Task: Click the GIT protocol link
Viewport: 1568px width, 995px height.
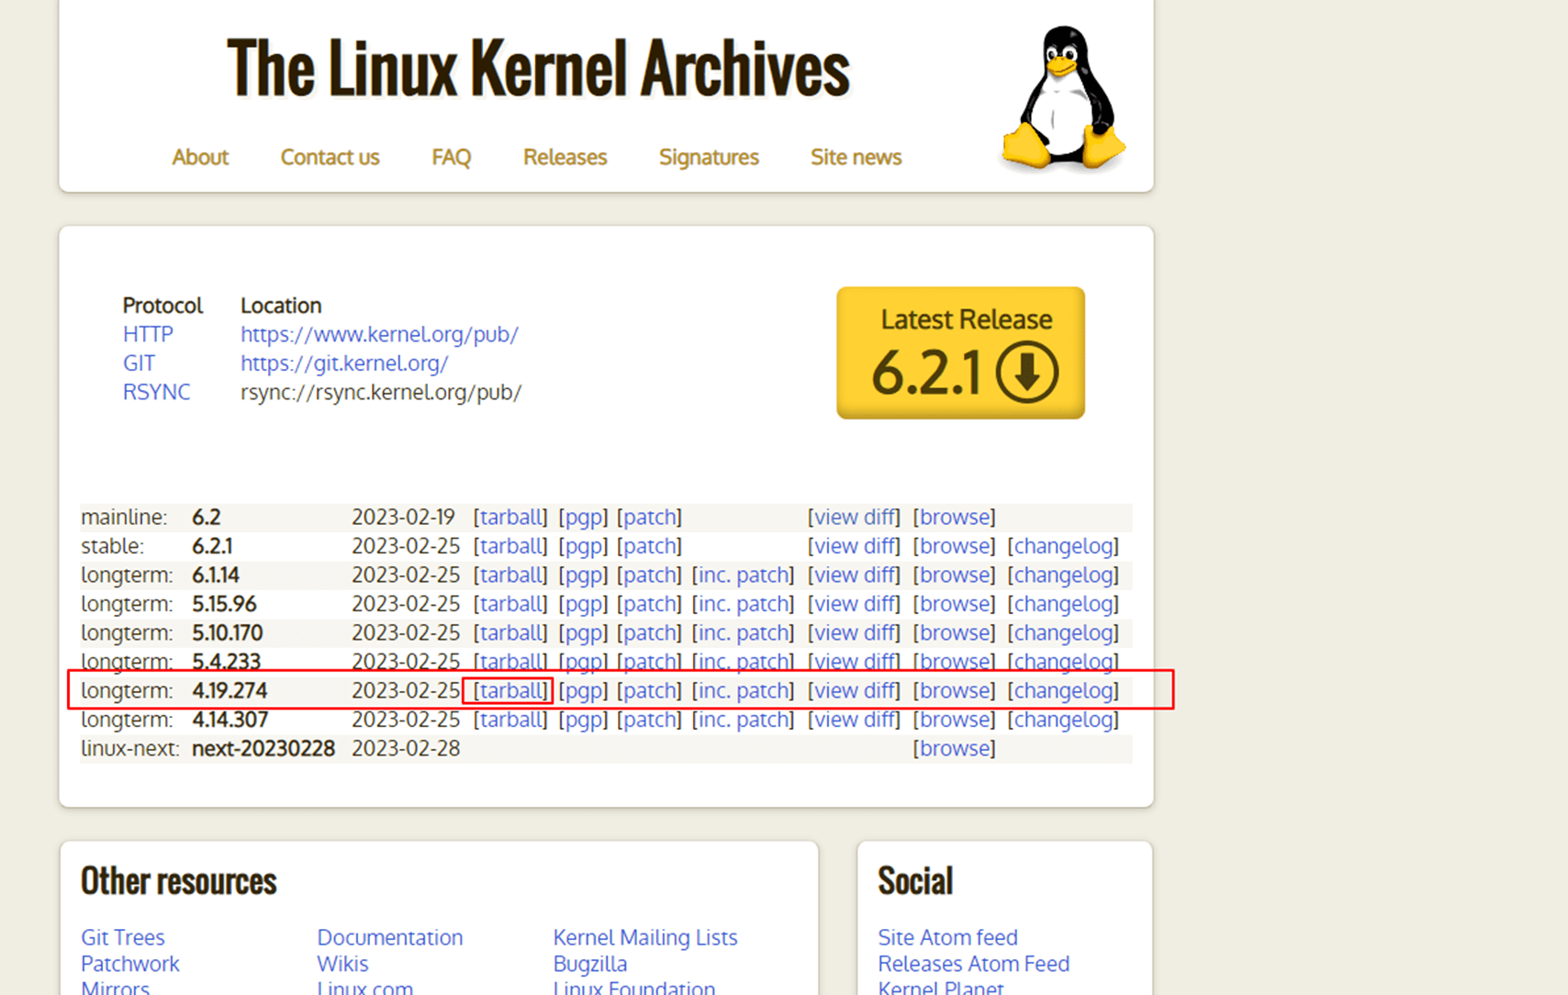Action: (139, 363)
